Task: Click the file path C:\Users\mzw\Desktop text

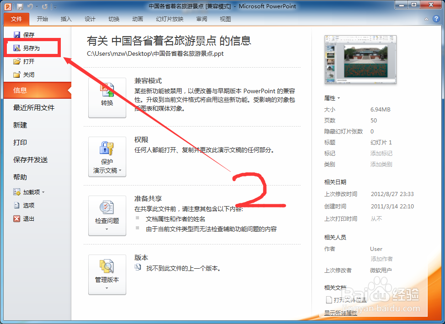Action: [155, 53]
